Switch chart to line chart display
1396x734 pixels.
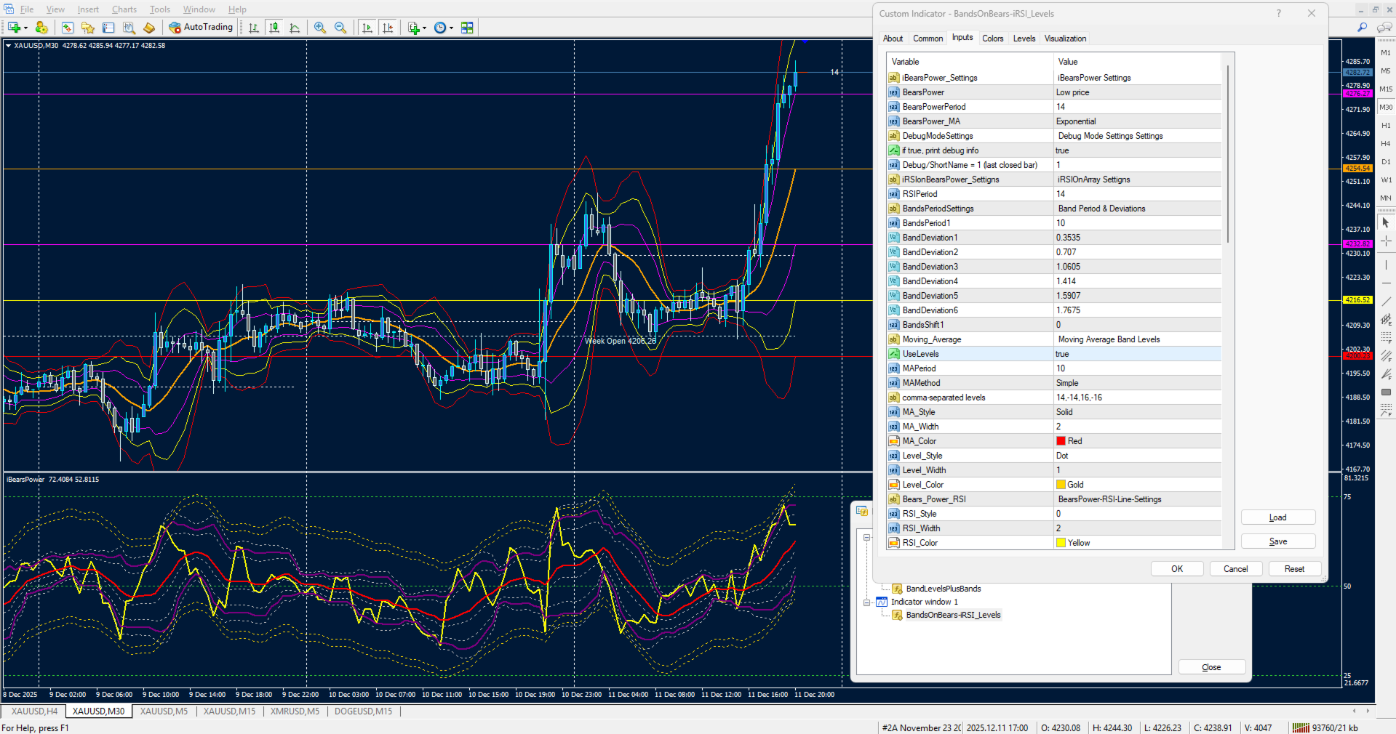pyautogui.click(x=295, y=28)
